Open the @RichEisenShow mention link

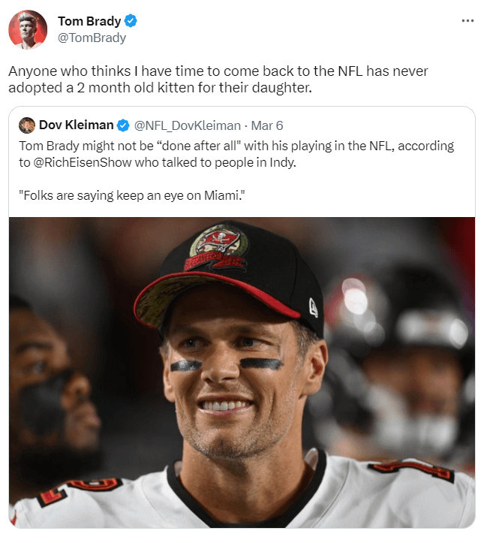tap(83, 162)
